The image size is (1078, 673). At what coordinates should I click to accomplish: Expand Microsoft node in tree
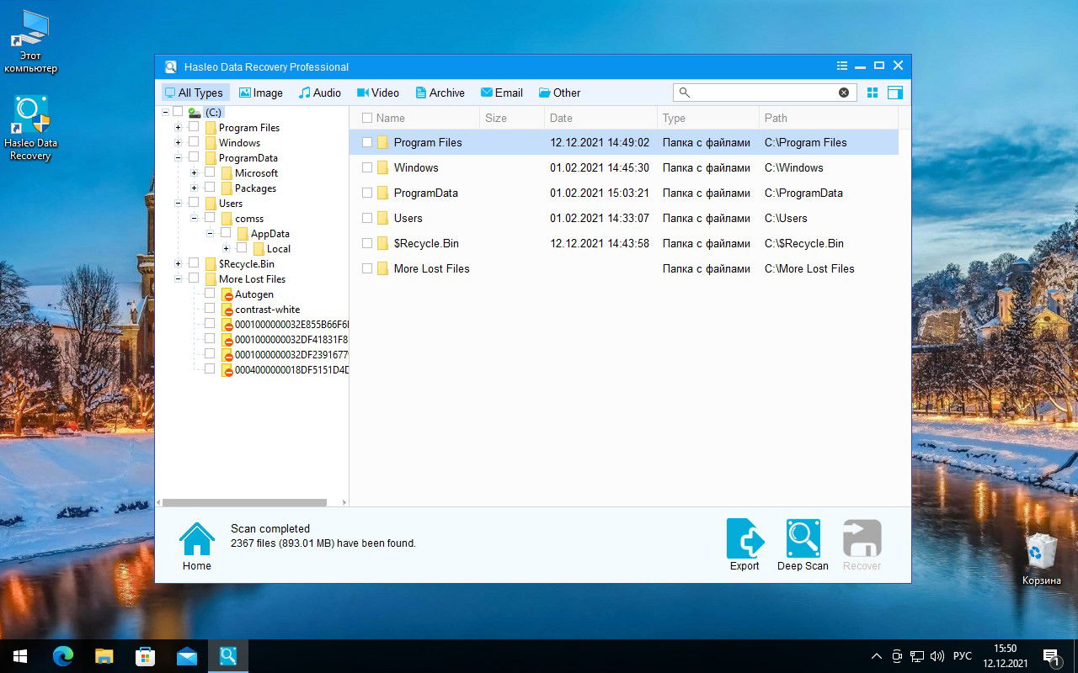click(x=194, y=173)
